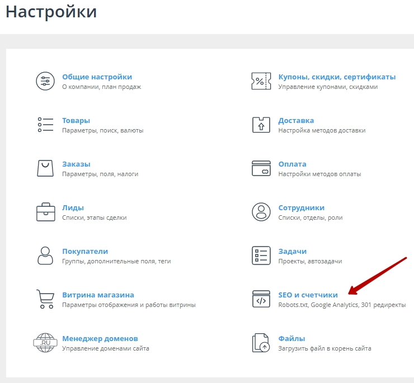Image resolution: width=414 pixels, height=383 pixels.
Task: Click the text 'О компании, план продаж'
Action: (102, 87)
